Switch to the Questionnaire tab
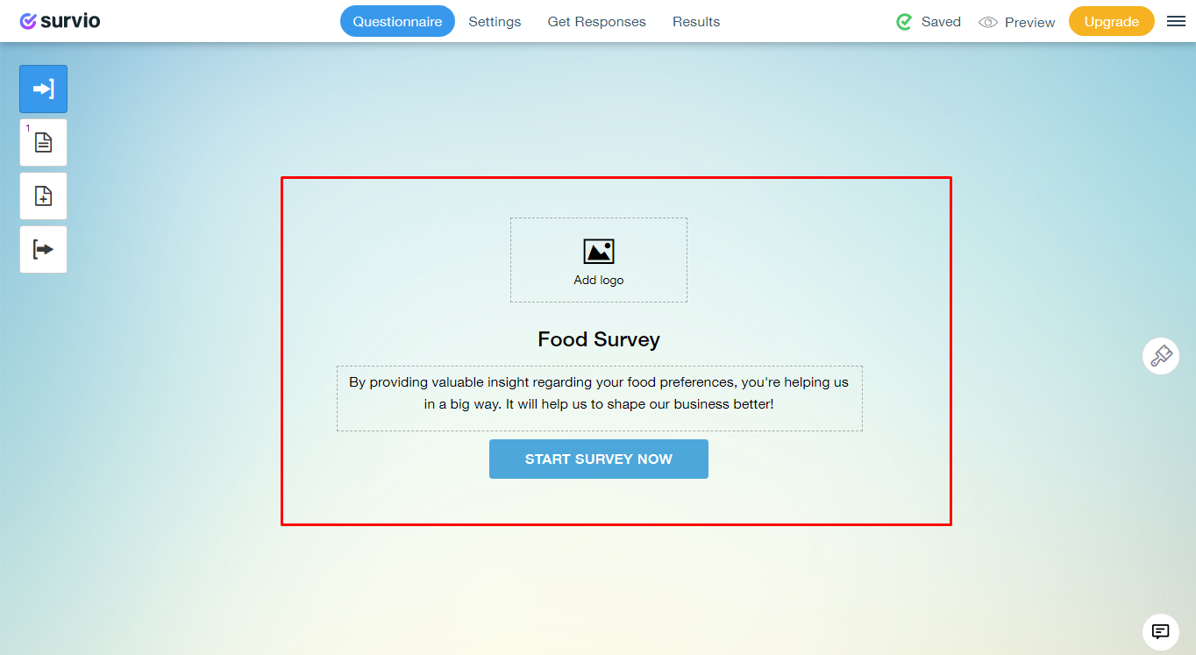Viewport: 1196px width, 655px height. tap(397, 21)
